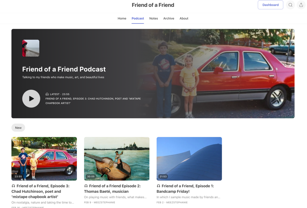The width and height of the screenshot is (307, 208).
Task: Play the latest podcast episode
Action: (x=31, y=98)
